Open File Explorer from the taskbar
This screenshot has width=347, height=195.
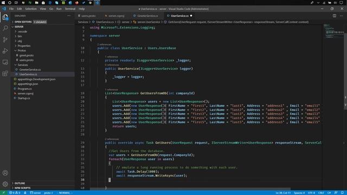point(37,3)
